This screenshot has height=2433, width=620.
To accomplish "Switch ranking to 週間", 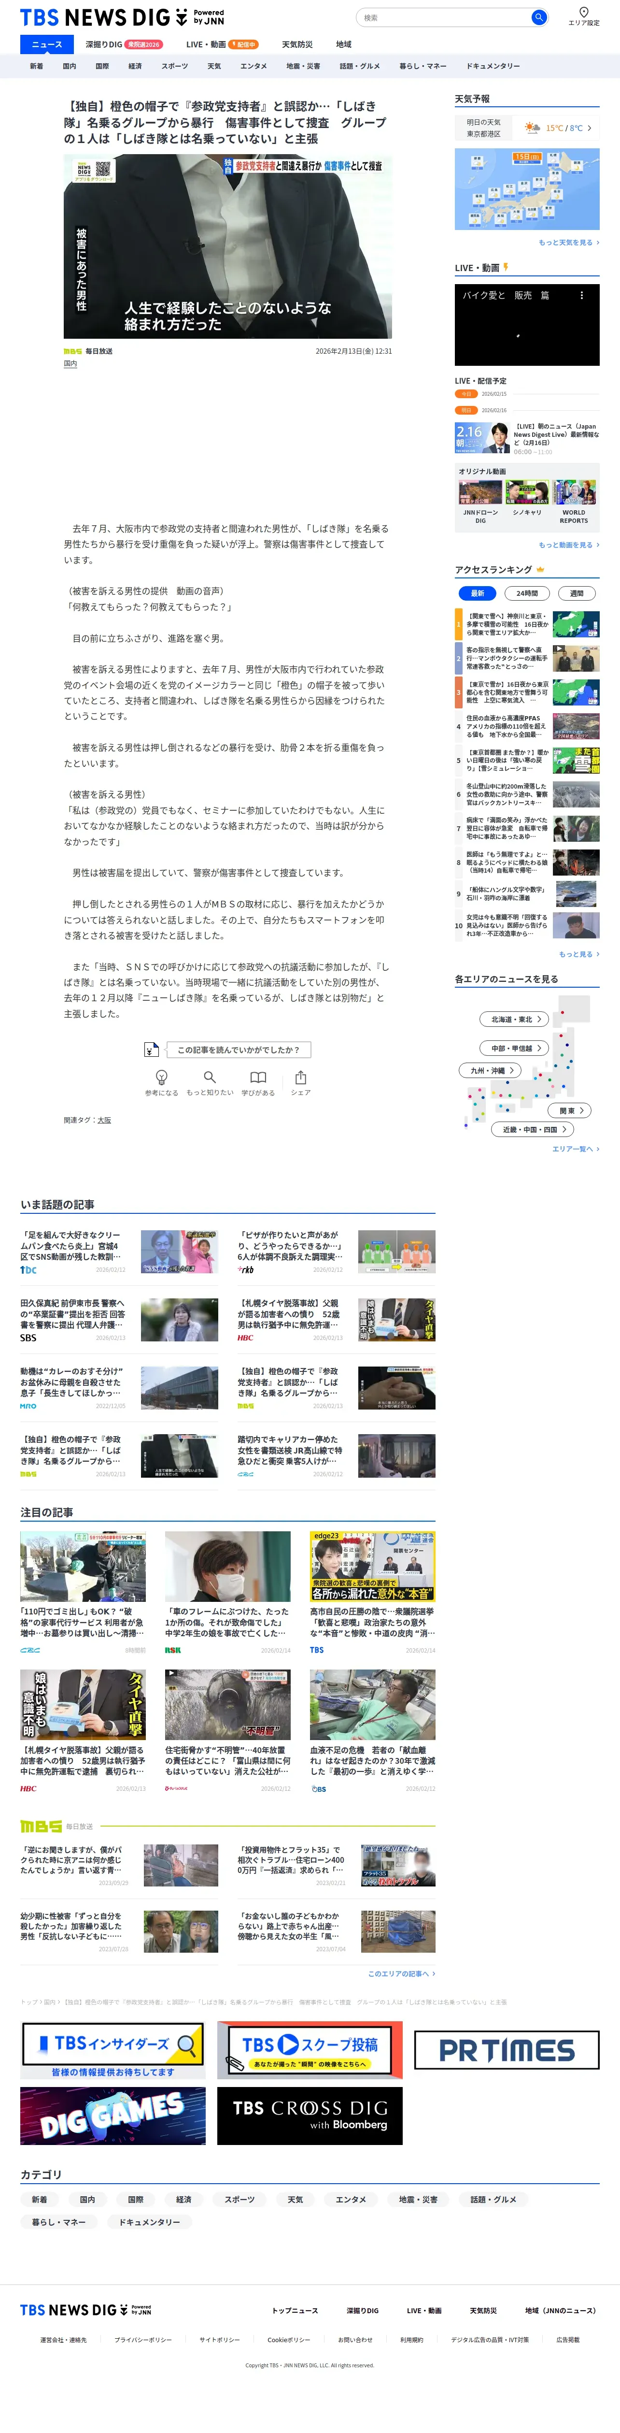I will (577, 593).
